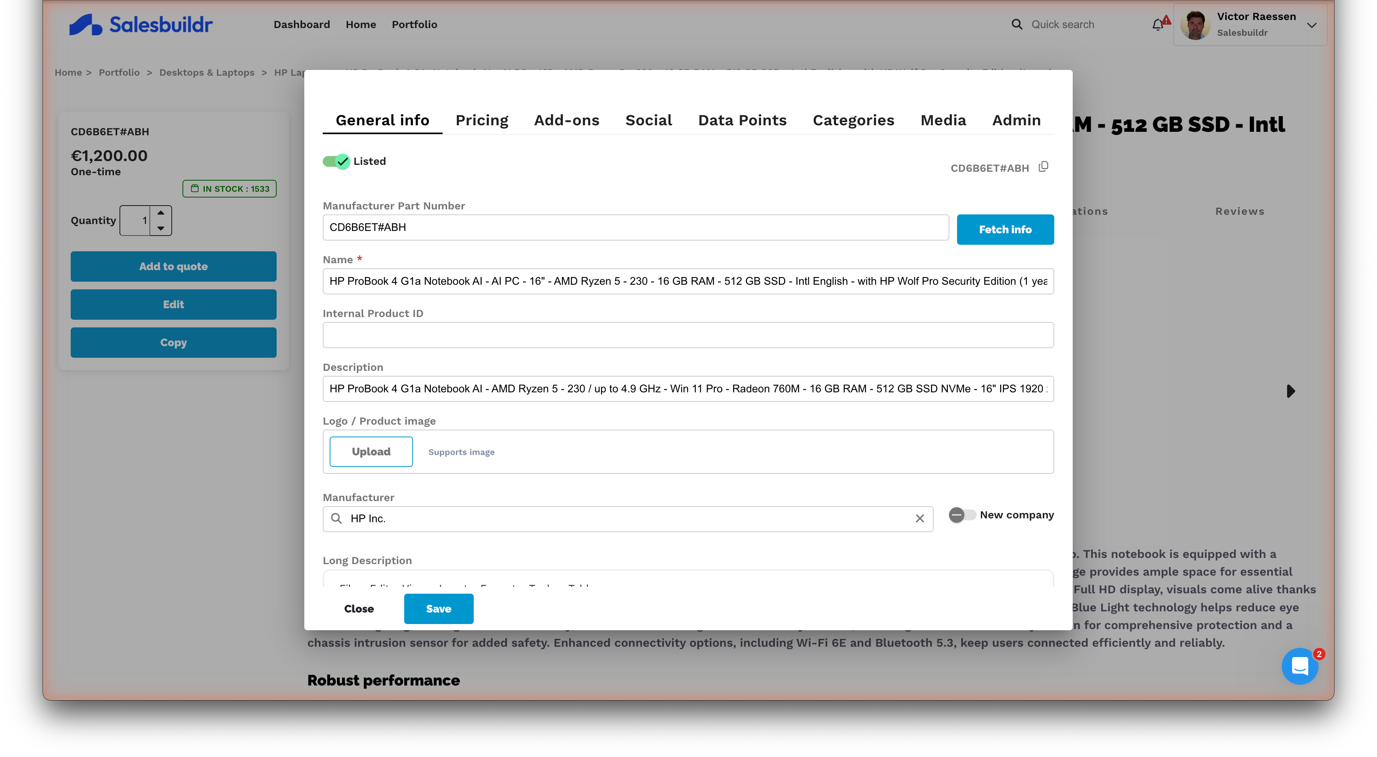
Task: Decrease quantity with the down arrow
Action: click(160, 228)
